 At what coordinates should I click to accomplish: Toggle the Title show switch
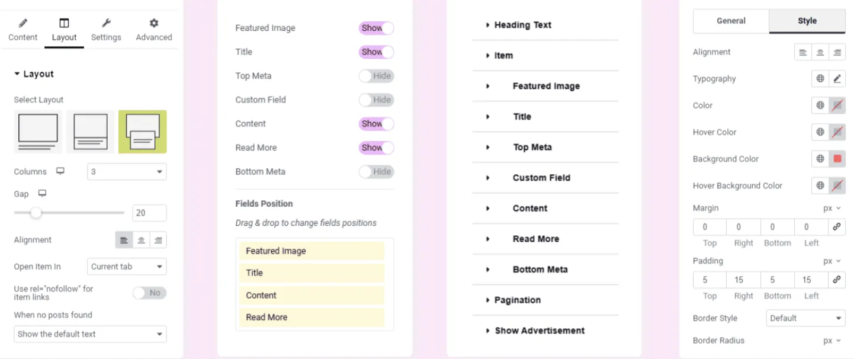pyautogui.click(x=376, y=52)
